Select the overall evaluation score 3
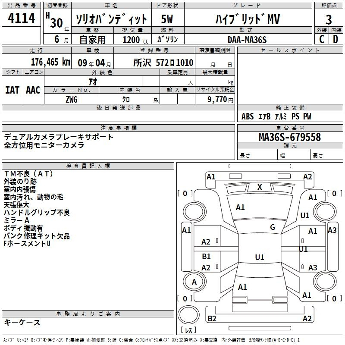Image resolution: width=345 pixels, height=345 pixels. tap(329, 19)
